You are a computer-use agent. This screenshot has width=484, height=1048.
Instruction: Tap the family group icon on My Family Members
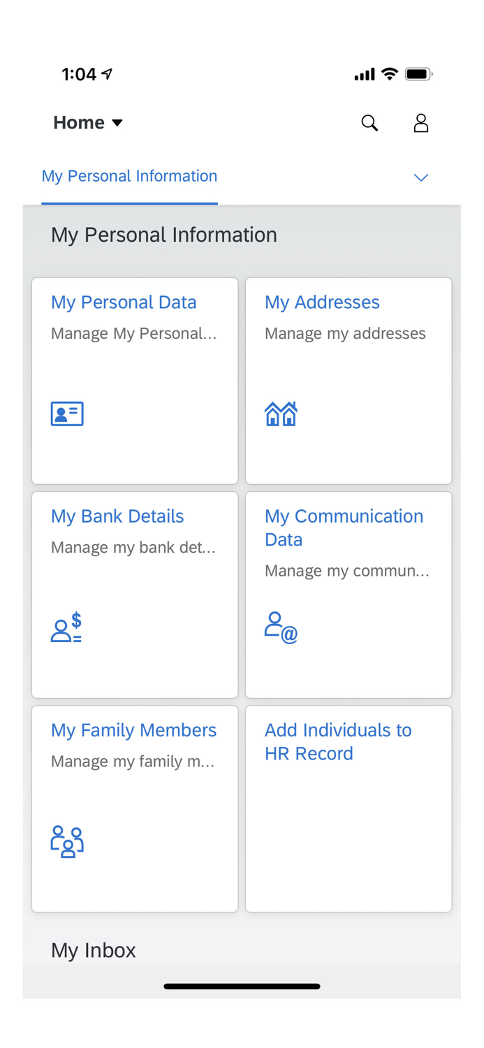(66, 841)
